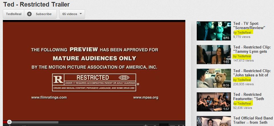Click the 9,770 views count
Screen dimensions: 274x126
point(242,37)
